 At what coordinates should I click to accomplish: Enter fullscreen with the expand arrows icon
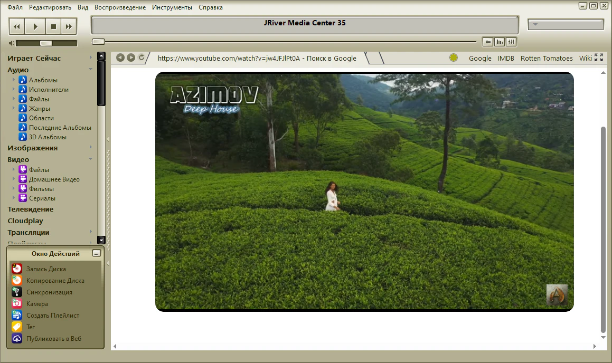click(599, 58)
